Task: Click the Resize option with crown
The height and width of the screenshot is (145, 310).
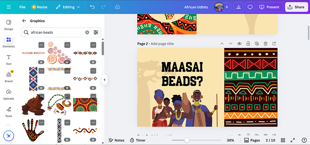Action: [x=40, y=7]
